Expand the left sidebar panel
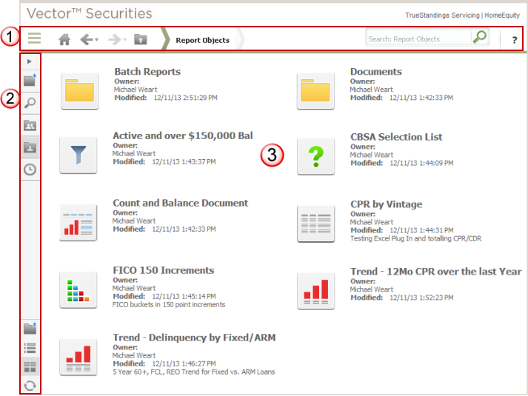 click(x=30, y=61)
